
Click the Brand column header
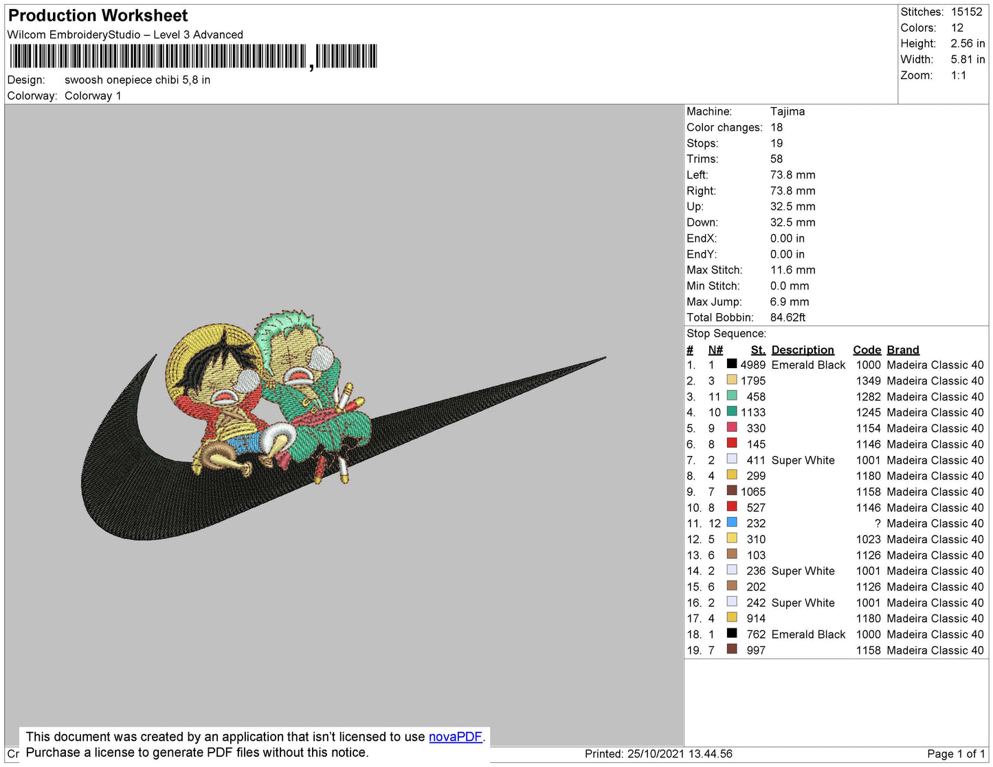click(x=902, y=350)
